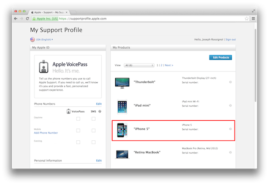Open info icon for Thunderbolt product

[x=230, y=82]
